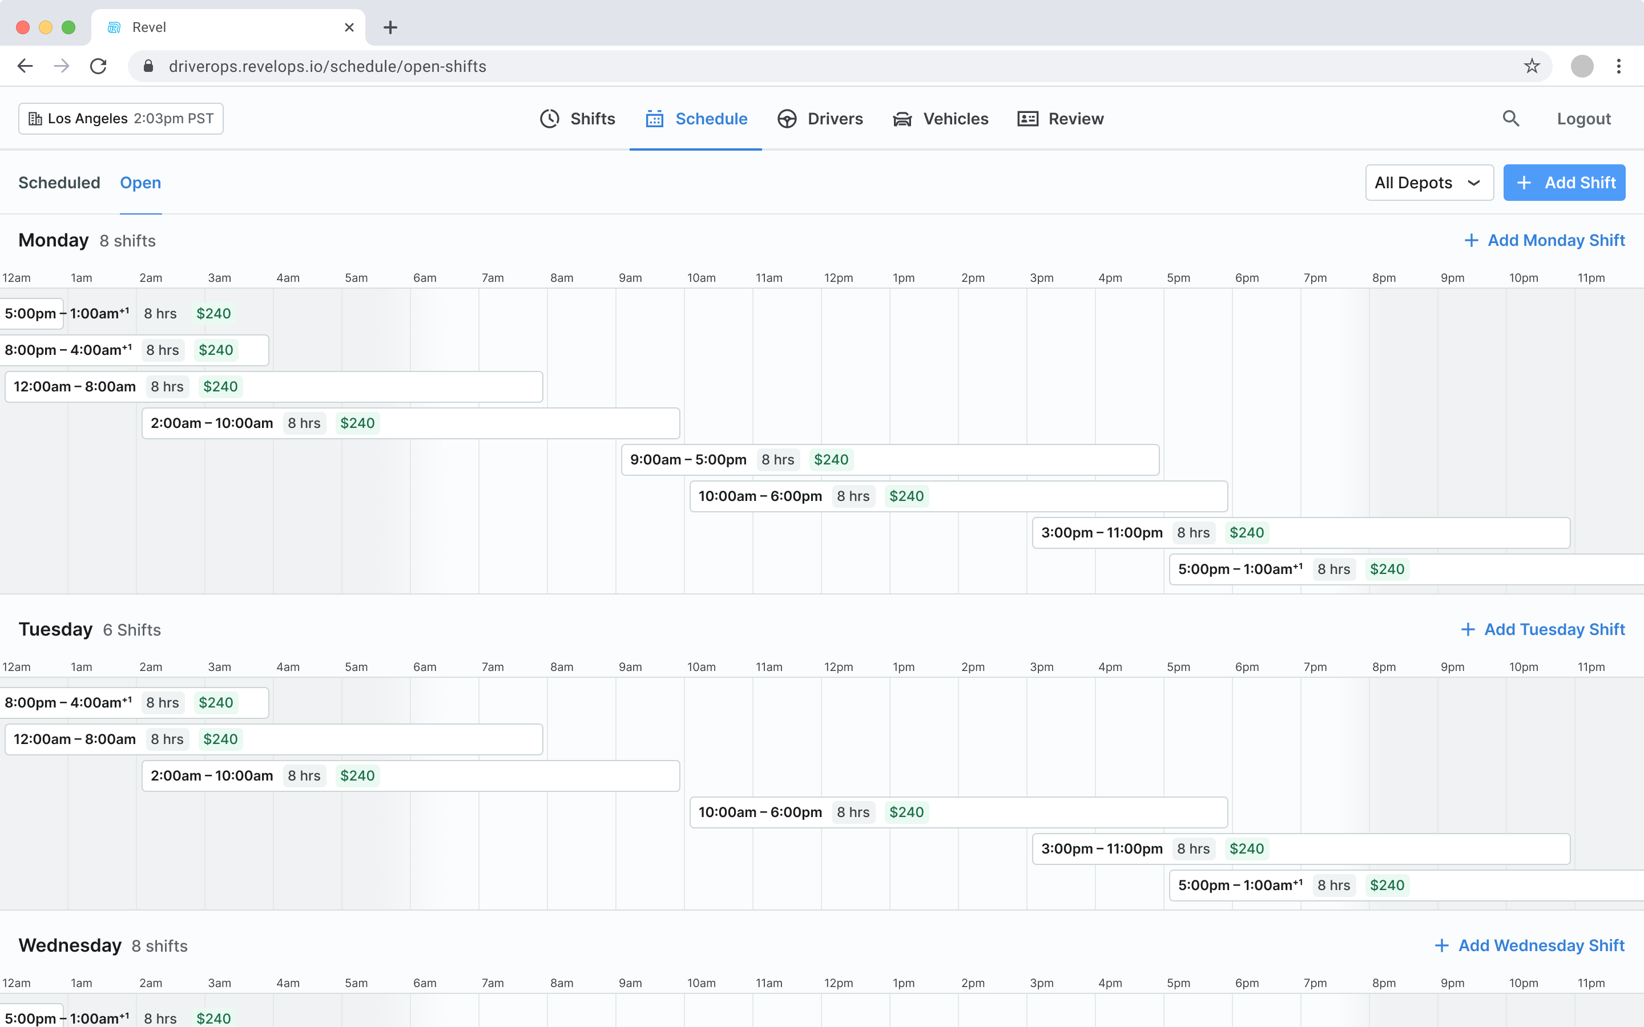
Task: Click the Vehicles car icon
Action: click(x=902, y=119)
